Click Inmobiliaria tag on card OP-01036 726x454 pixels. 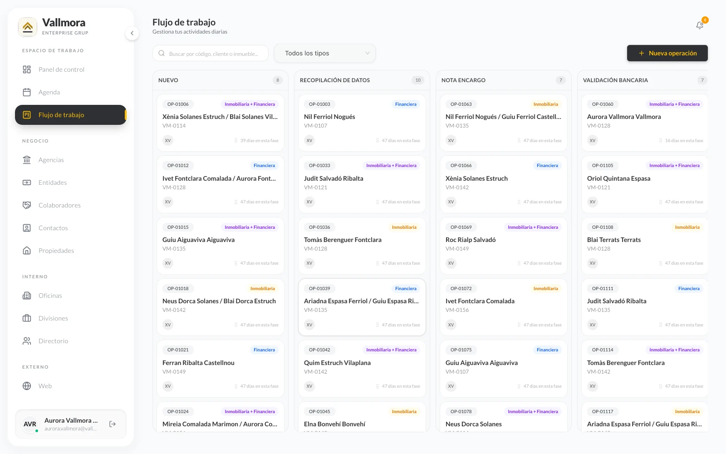(404, 227)
